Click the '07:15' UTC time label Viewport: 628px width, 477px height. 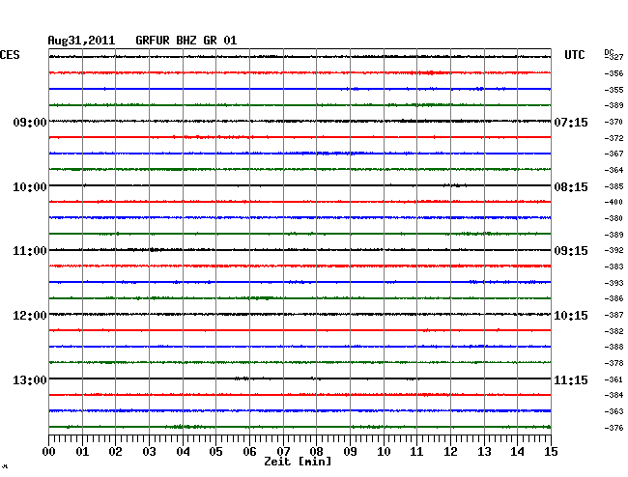(571, 122)
